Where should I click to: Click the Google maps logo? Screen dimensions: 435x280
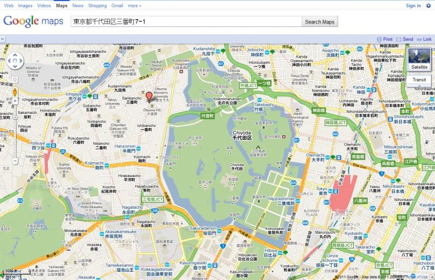point(33,21)
